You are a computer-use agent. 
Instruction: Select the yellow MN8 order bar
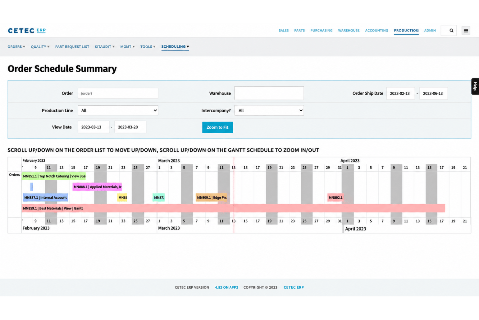pyautogui.click(x=122, y=197)
